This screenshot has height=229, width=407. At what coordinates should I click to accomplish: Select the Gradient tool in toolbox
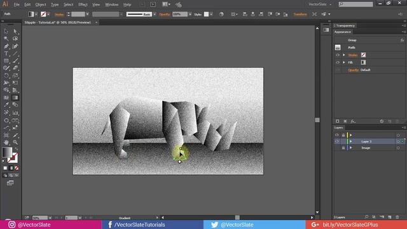pyautogui.click(x=15, y=97)
